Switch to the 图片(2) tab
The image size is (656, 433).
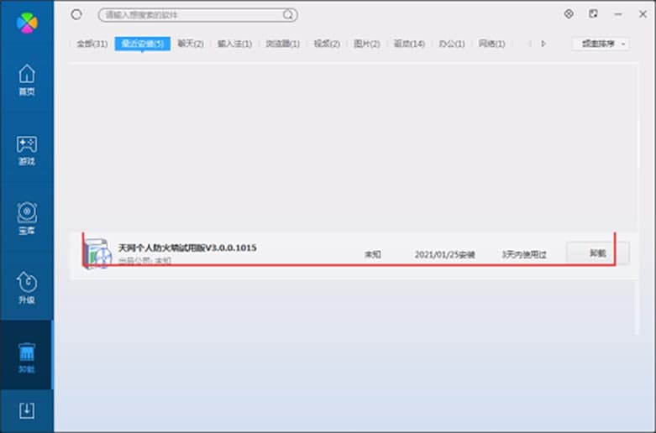(366, 44)
